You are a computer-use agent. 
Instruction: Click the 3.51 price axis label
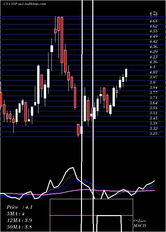click(153, 113)
